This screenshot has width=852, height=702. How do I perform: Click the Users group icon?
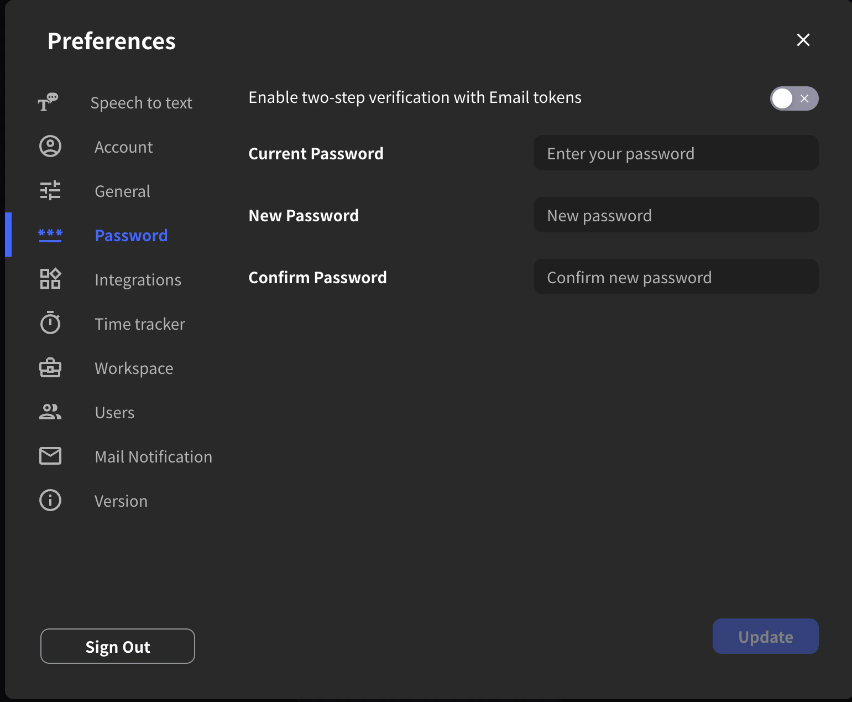click(50, 412)
